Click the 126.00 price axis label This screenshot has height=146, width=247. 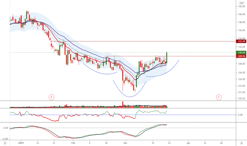[x=241, y=73]
